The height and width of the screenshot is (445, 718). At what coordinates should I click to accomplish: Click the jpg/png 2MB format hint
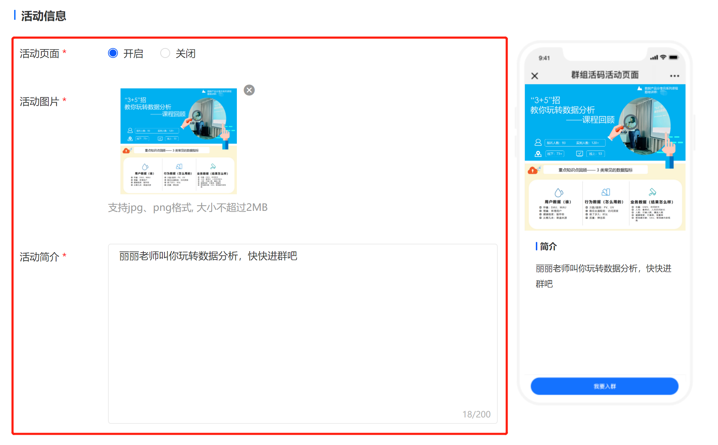coord(188,207)
